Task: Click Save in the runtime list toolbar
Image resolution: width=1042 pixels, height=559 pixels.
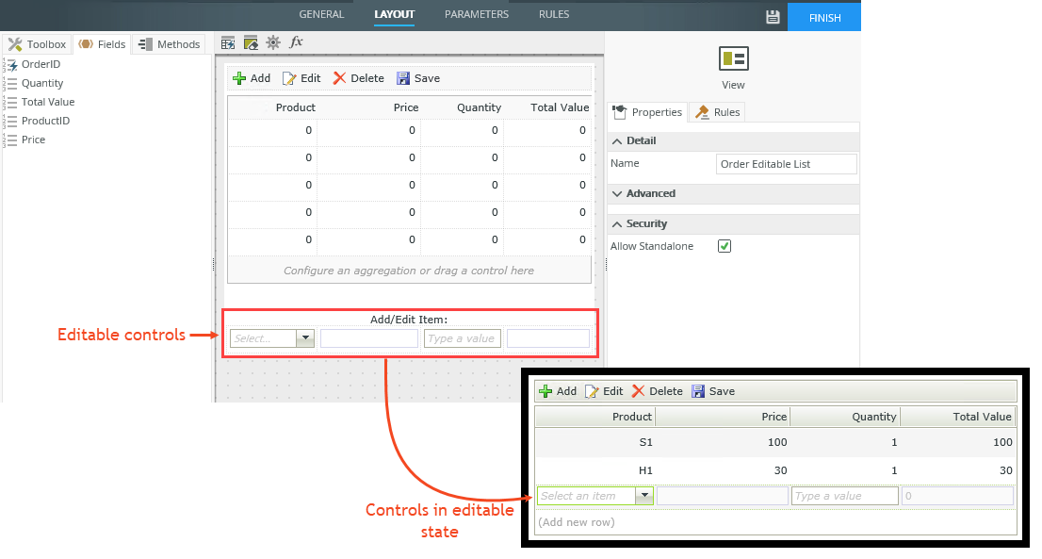Action: [x=713, y=391]
